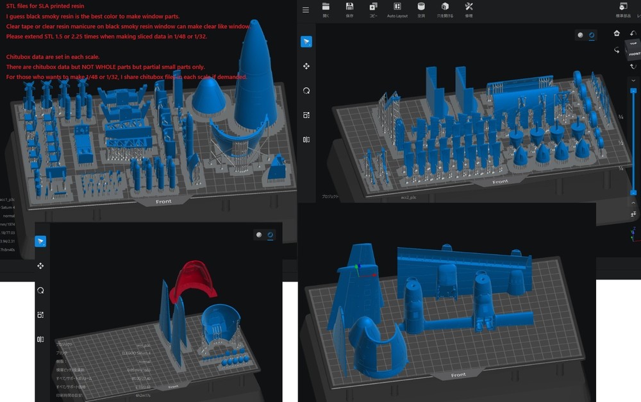Click the 開く open-file folder icon
641x402 pixels.
coord(326,7)
